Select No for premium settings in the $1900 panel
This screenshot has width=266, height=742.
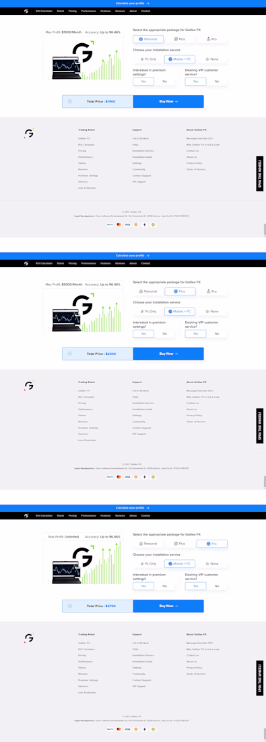click(x=164, y=82)
